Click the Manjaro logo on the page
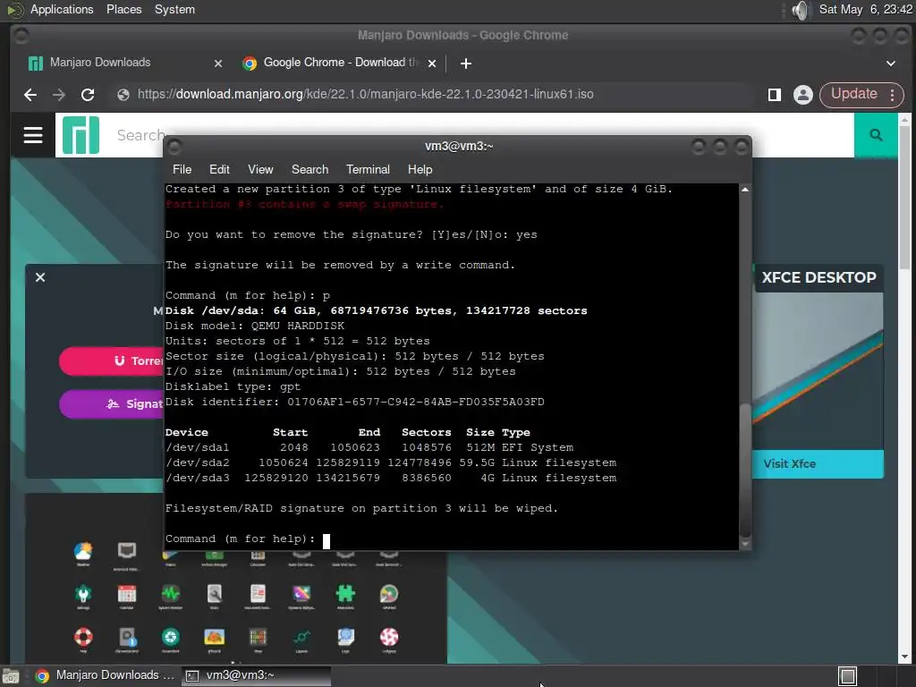 pyautogui.click(x=81, y=135)
